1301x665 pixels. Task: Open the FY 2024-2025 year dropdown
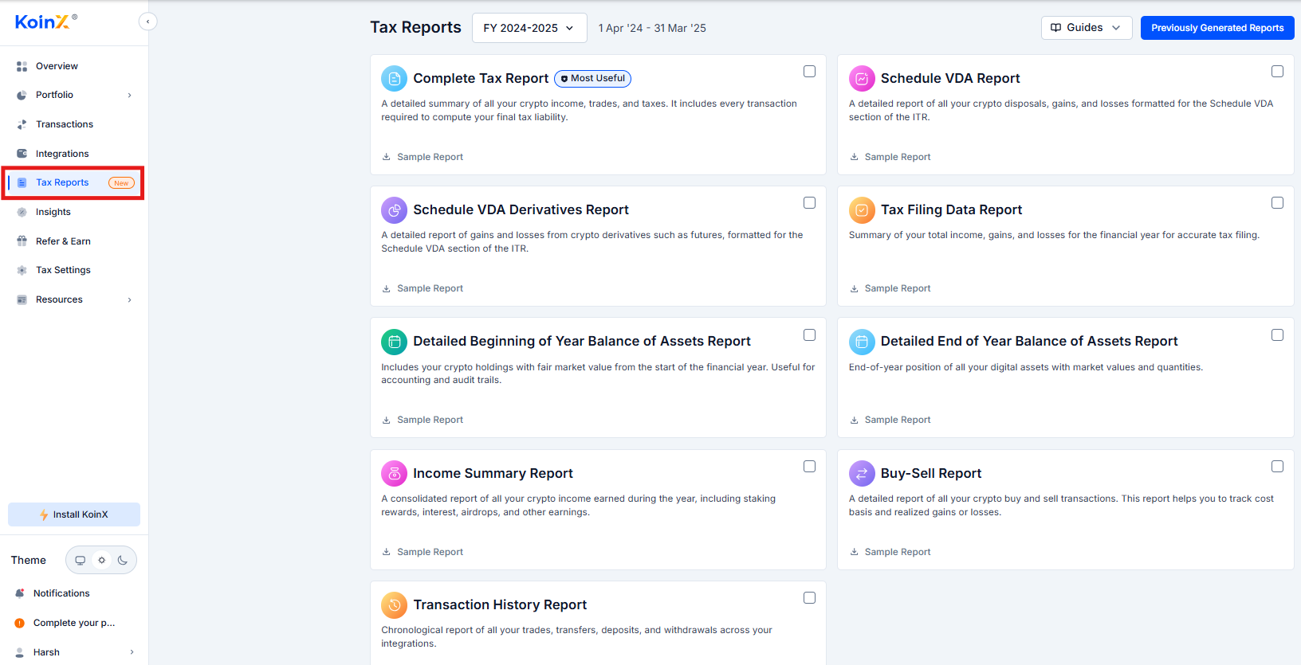pyautogui.click(x=529, y=28)
